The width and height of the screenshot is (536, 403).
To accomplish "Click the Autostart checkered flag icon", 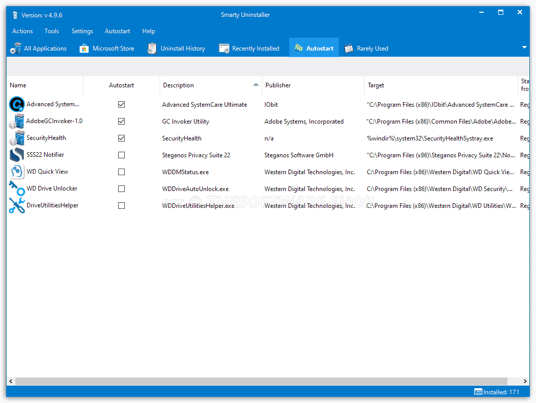I will click(298, 48).
